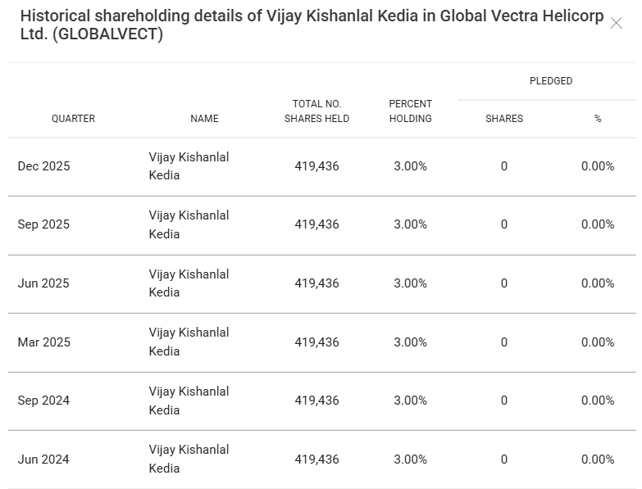642x489 pixels.
Task: Click the PLEDGED group header
Action: point(550,81)
